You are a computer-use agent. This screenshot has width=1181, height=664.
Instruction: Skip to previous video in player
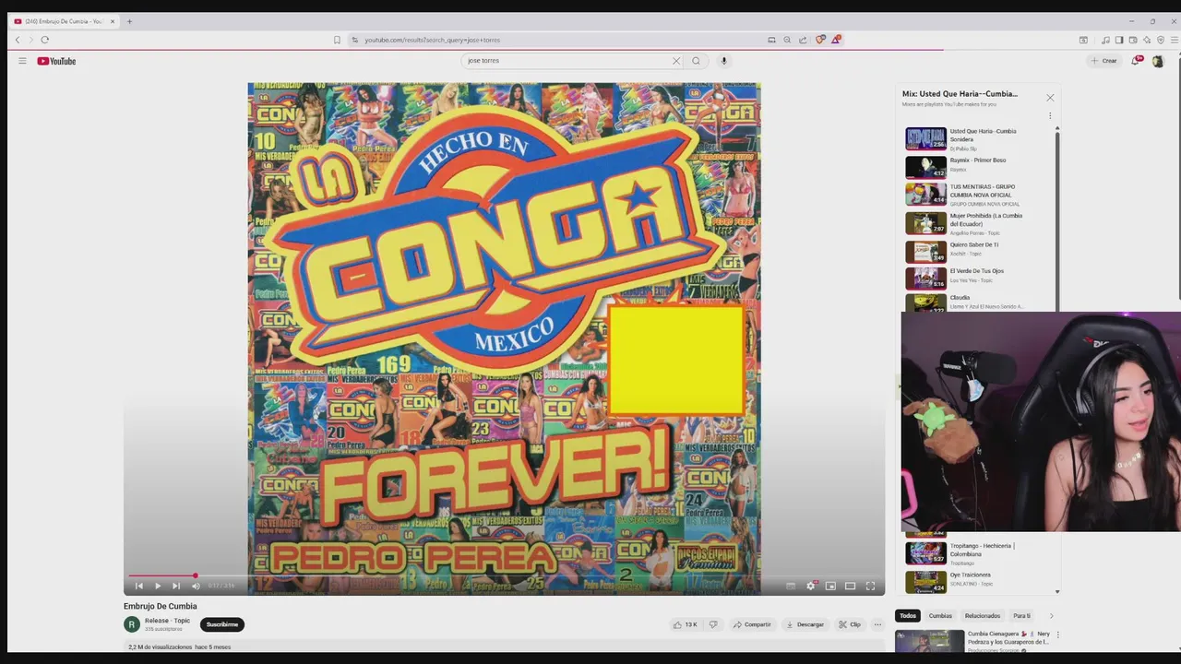(x=139, y=586)
